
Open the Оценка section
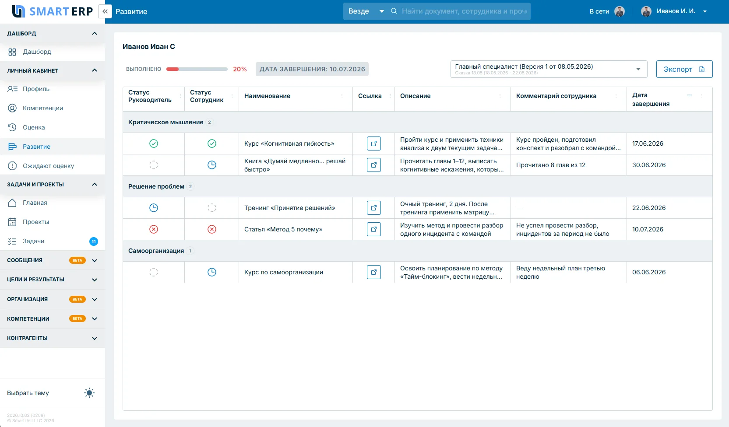(x=53, y=127)
